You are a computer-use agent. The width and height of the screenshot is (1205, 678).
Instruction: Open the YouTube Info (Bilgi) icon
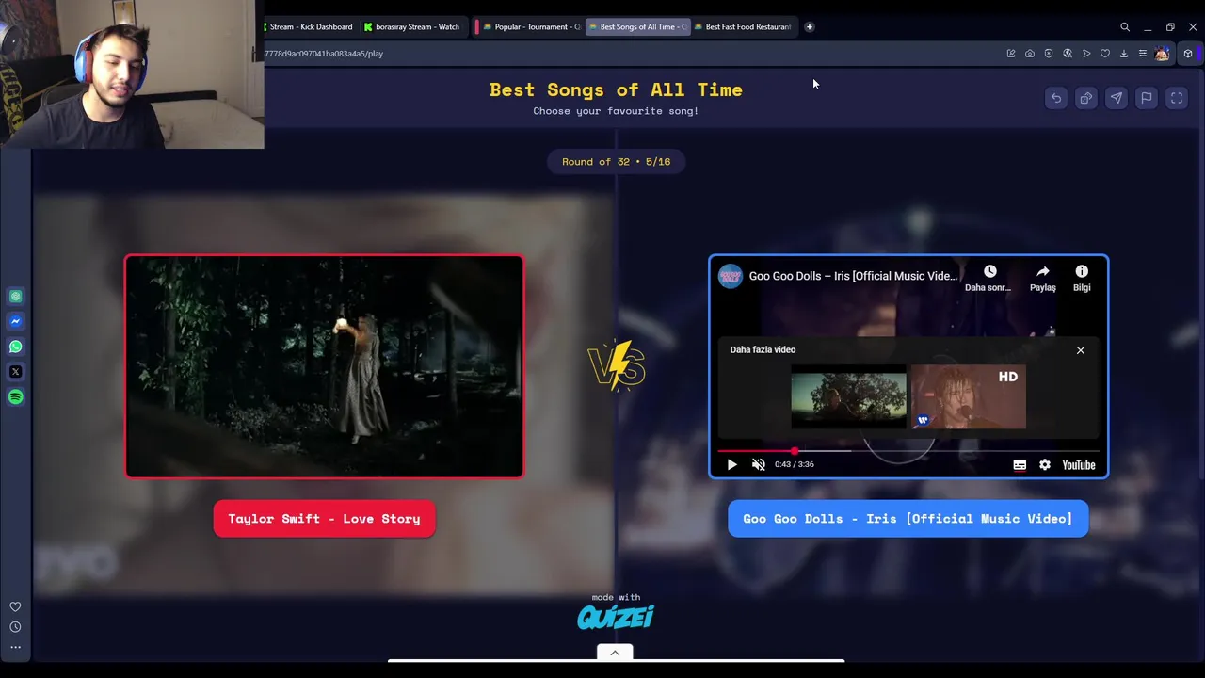coord(1082,278)
